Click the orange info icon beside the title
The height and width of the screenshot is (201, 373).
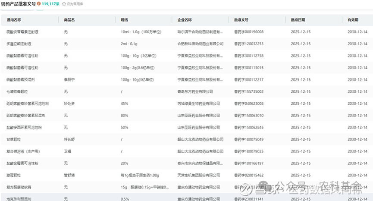tap(39, 4)
